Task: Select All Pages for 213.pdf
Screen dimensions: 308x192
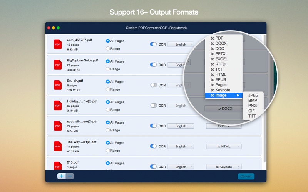Action: click(x=108, y=163)
